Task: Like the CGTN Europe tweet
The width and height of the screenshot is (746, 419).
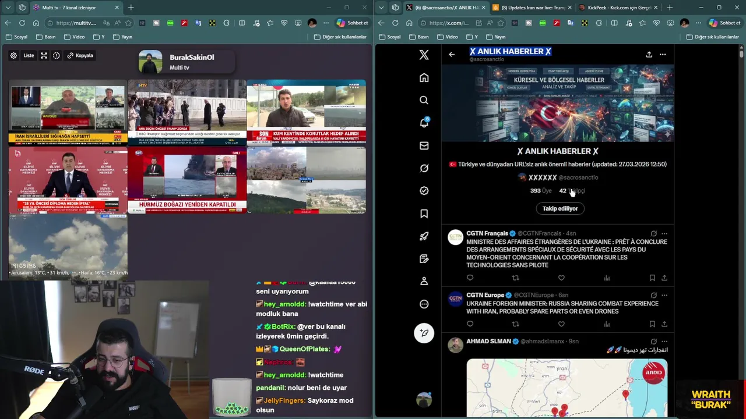Action: (x=561, y=324)
